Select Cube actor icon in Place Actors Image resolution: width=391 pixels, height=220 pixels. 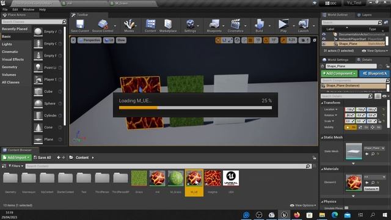(x=38, y=92)
